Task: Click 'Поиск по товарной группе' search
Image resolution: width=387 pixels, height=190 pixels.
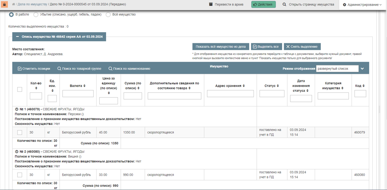Action: [79, 69]
